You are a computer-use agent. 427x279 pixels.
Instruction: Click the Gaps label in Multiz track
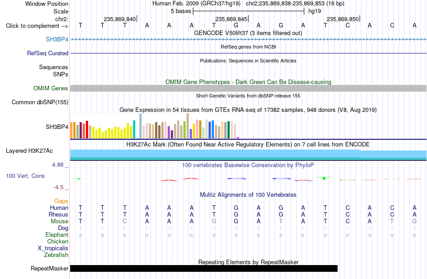pos(61,201)
